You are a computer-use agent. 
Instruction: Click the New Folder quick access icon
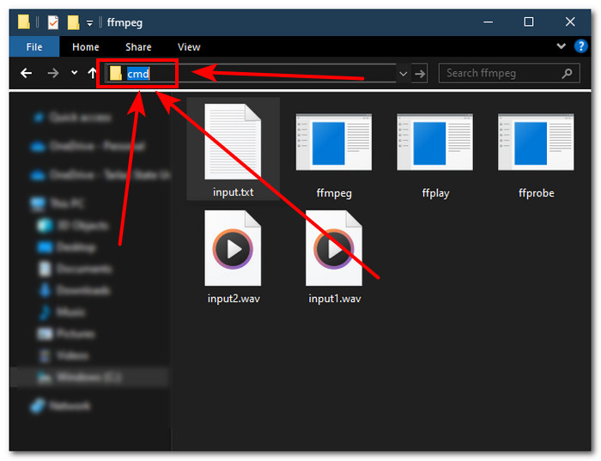point(73,22)
